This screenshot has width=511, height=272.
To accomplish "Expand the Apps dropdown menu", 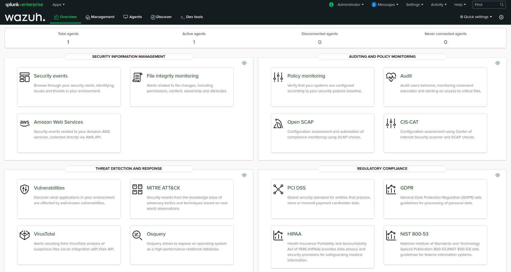I will pyautogui.click(x=58, y=4).
